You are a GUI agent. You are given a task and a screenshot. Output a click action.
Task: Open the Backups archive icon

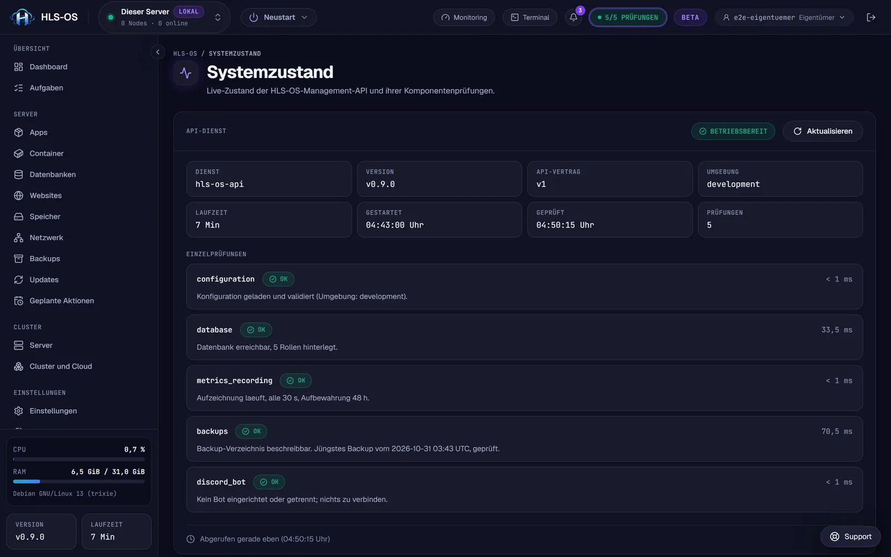[18, 259]
